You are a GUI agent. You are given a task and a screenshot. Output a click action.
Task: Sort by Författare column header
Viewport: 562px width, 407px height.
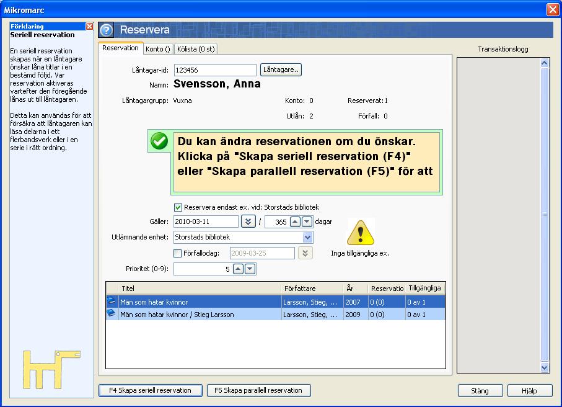(x=312, y=288)
